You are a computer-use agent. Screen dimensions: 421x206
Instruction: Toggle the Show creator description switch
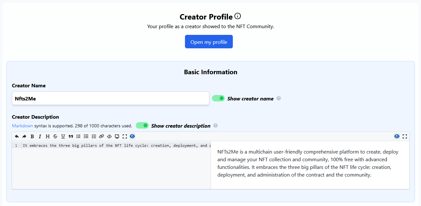[142, 125]
